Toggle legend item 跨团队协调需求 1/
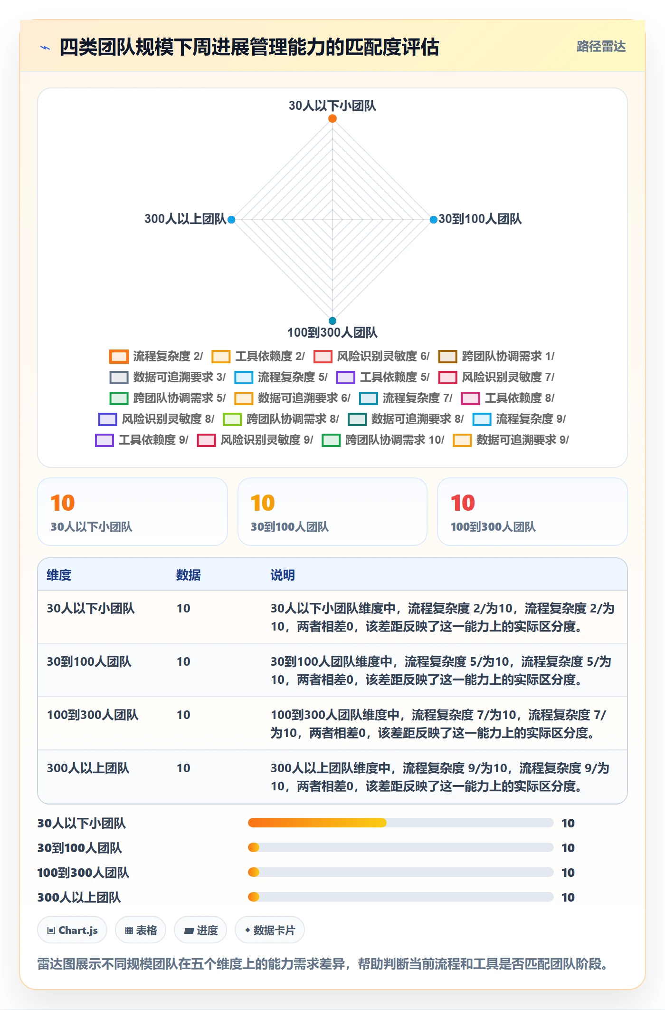This screenshot has width=665, height=1010. pos(496,356)
